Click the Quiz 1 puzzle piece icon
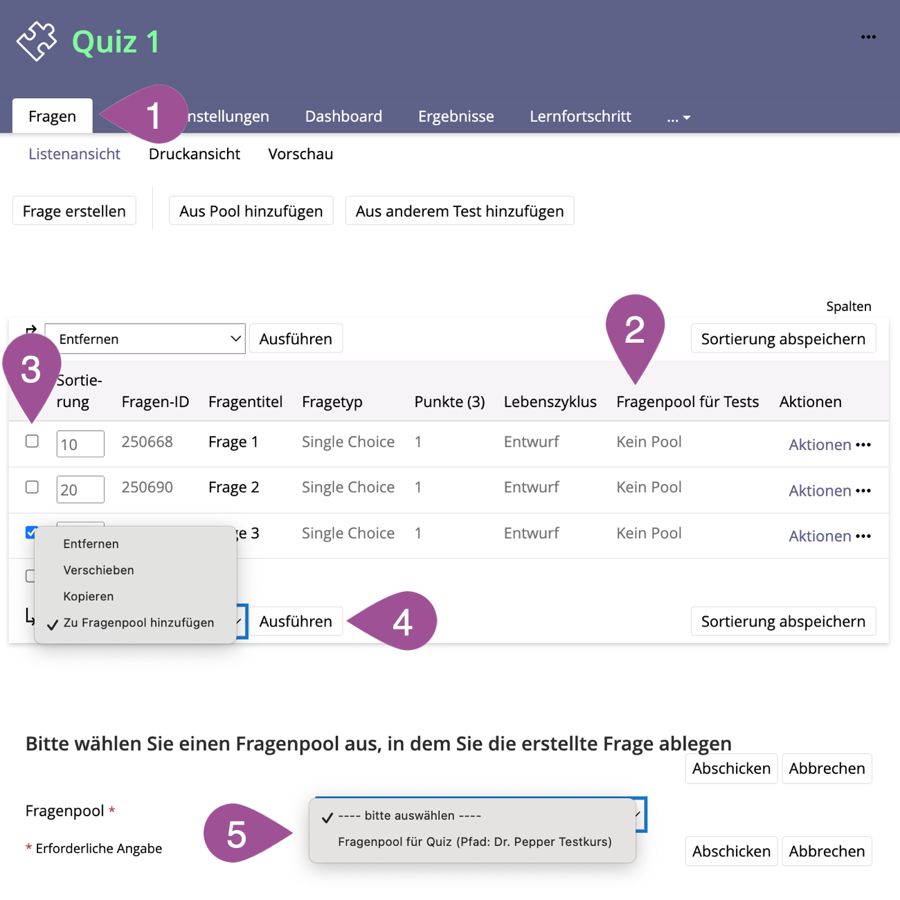Screen dimensions: 900x900 37,42
